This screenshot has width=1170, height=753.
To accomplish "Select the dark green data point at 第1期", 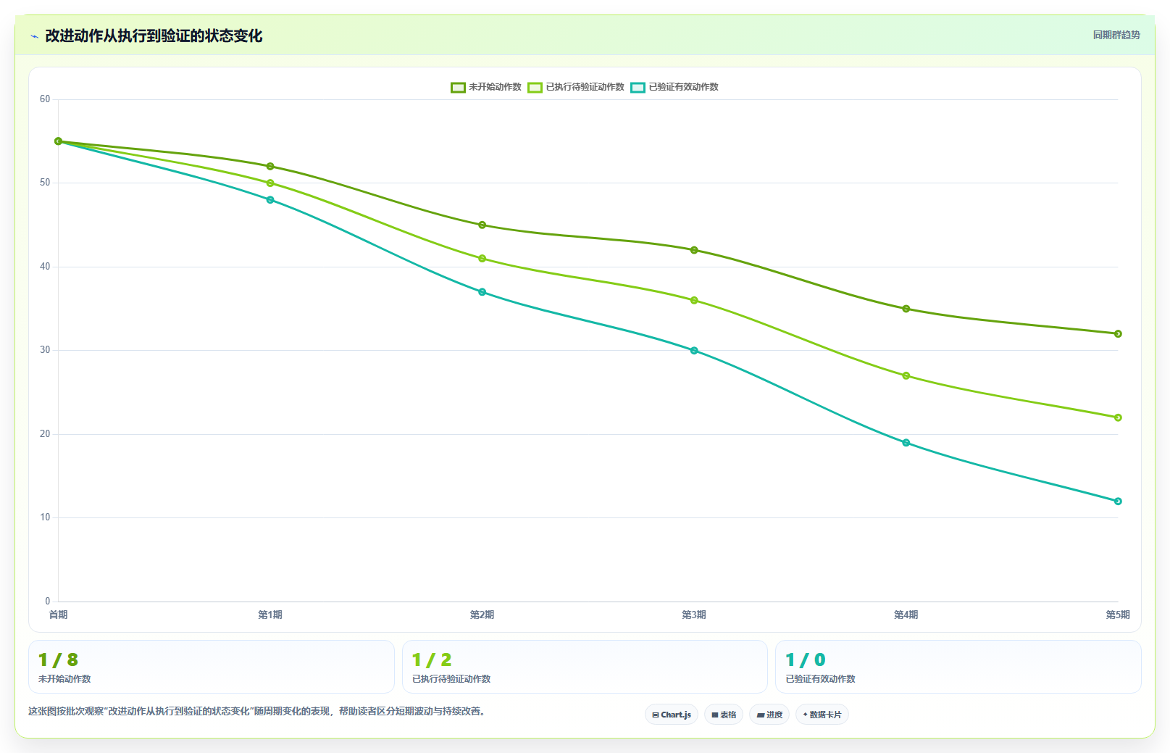I will [270, 167].
